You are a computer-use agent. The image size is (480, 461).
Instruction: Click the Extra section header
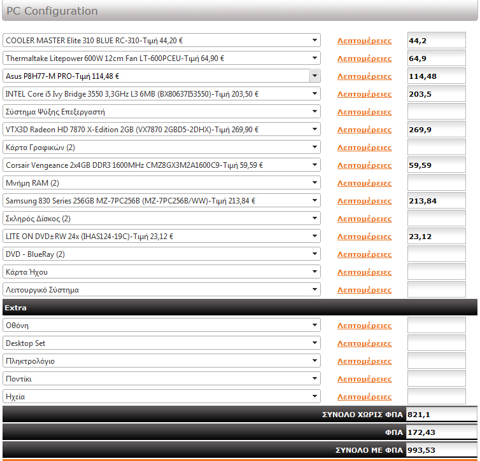(240, 307)
